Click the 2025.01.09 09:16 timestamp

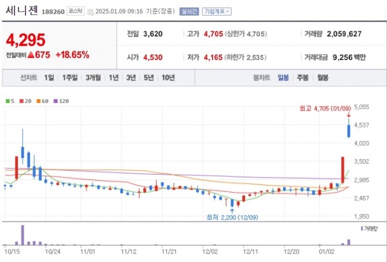(x=119, y=12)
